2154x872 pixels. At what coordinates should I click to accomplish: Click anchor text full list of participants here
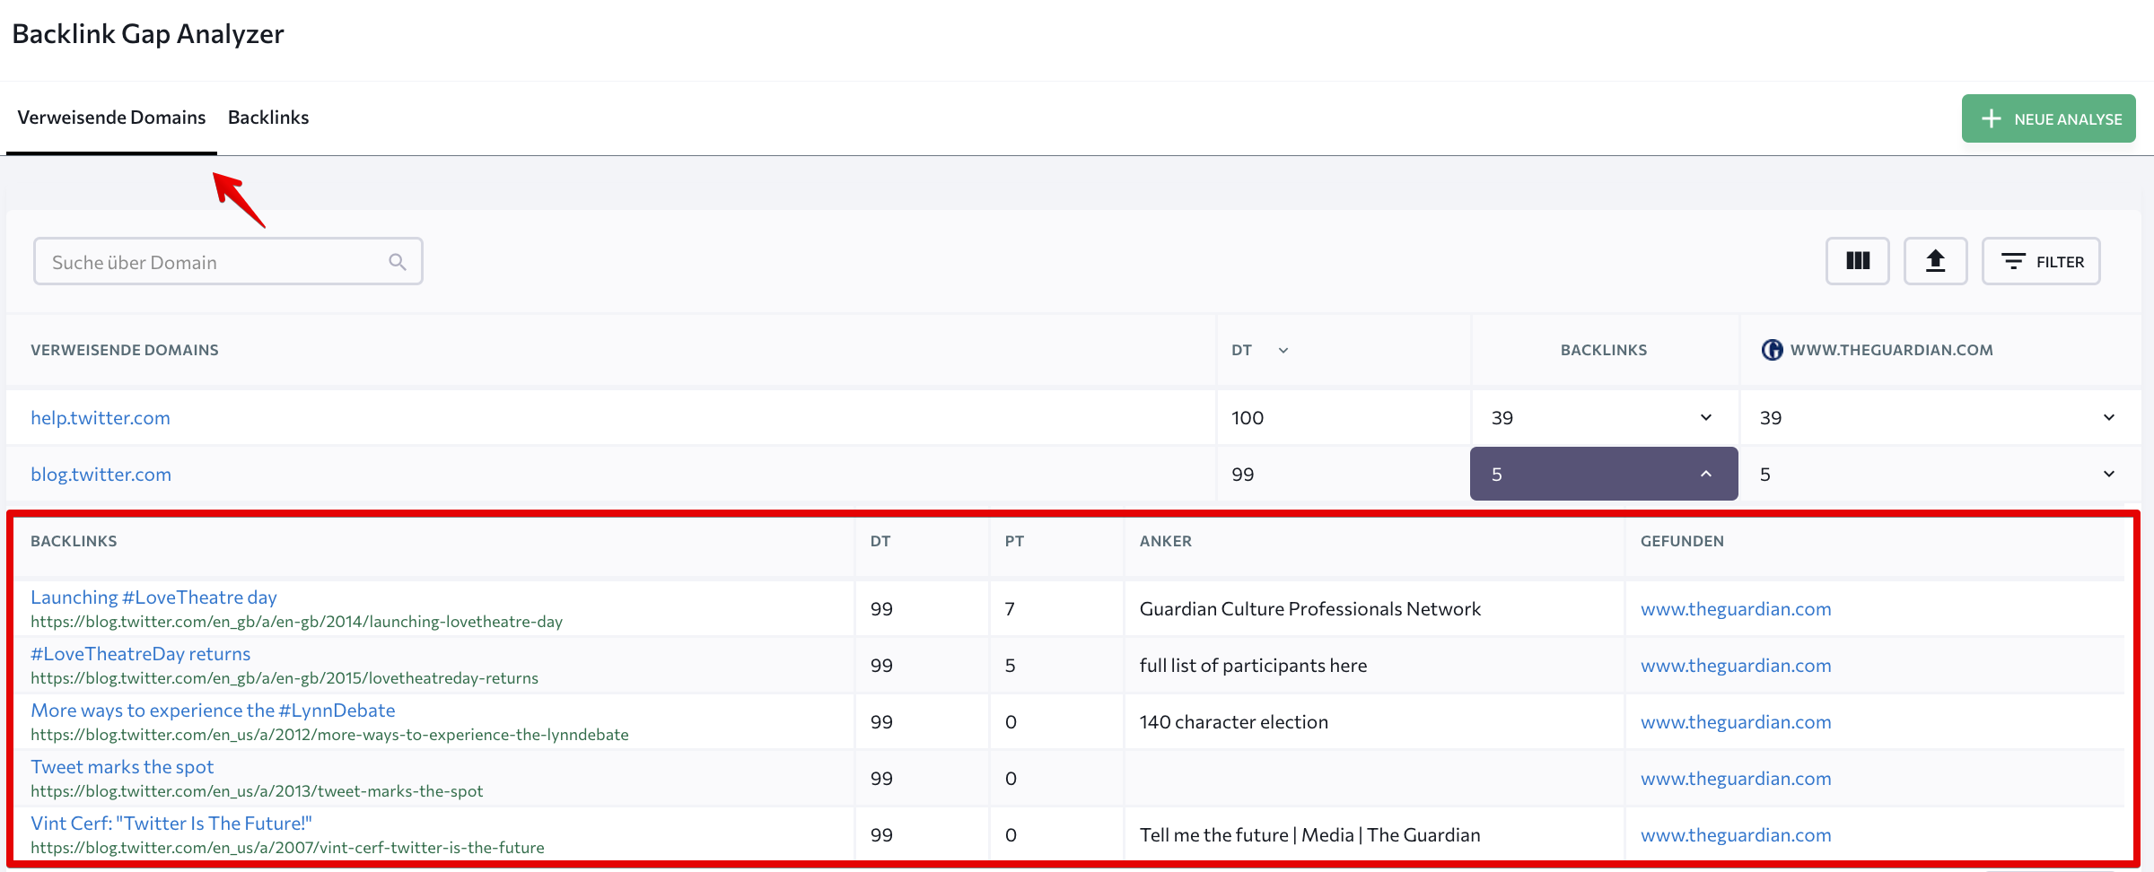coord(1253,665)
